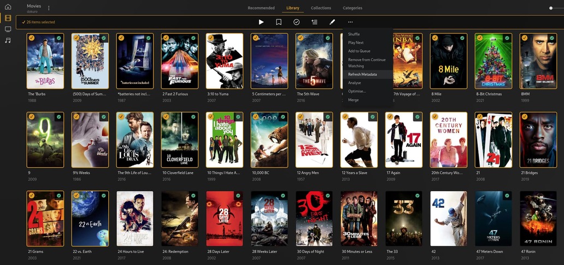Viewport: 564px width, 265px height.
Task: Open the 8MM title link
Action: (x=526, y=94)
